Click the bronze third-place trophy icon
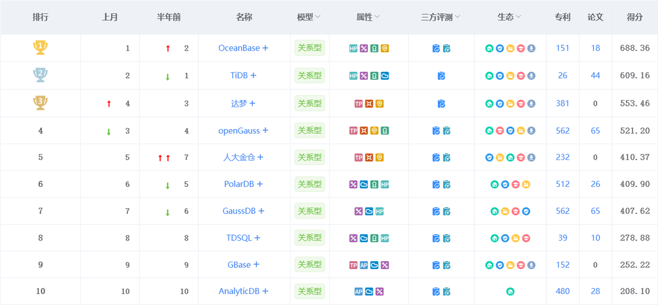Viewport: 658px width, 305px height. [x=40, y=103]
